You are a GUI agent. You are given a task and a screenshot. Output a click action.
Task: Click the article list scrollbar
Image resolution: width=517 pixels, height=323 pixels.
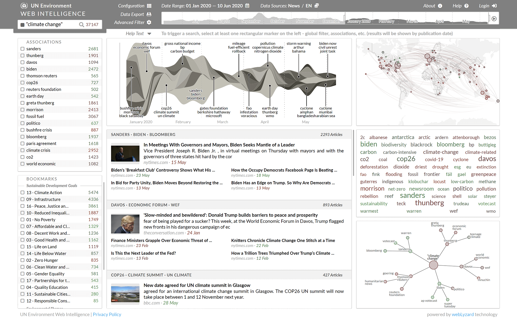[x=353, y=153]
